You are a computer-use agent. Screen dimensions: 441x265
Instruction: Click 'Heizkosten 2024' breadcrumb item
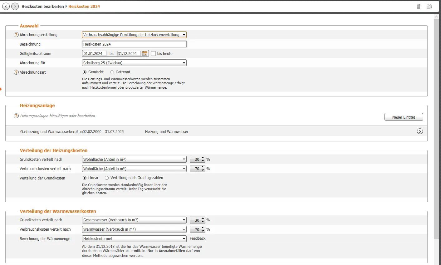(84, 6)
